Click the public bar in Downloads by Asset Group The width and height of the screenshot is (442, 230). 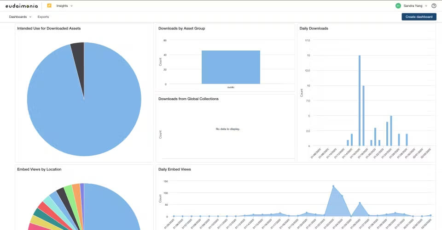point(231,67)
